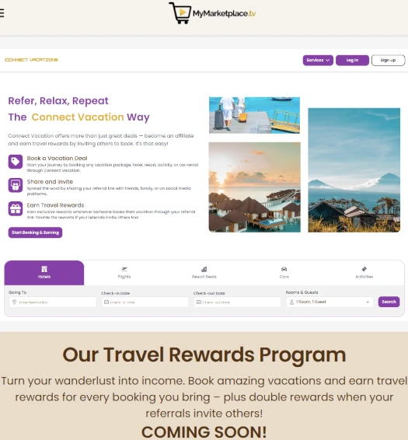Click the Log in button
The image size is (408, 440).
click(353, 60)
